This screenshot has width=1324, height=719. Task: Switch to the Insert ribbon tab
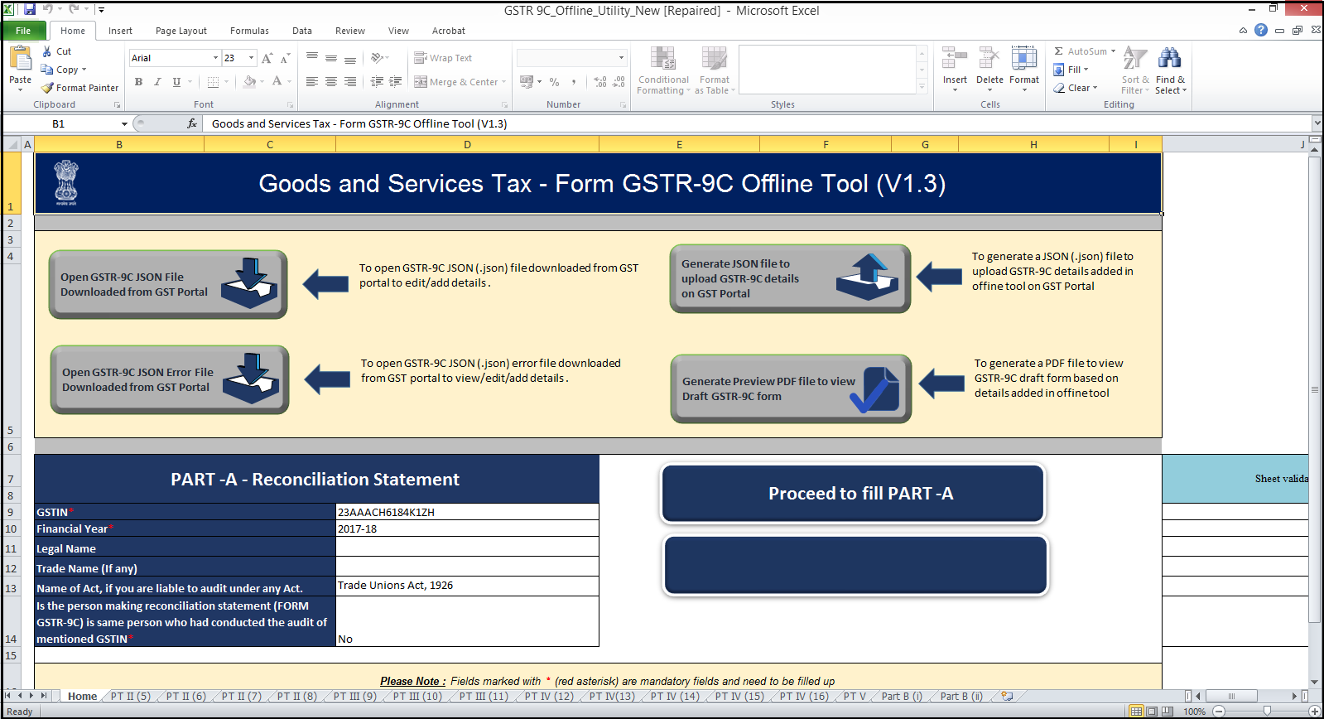pyautogui.click(x=120, y=31)
